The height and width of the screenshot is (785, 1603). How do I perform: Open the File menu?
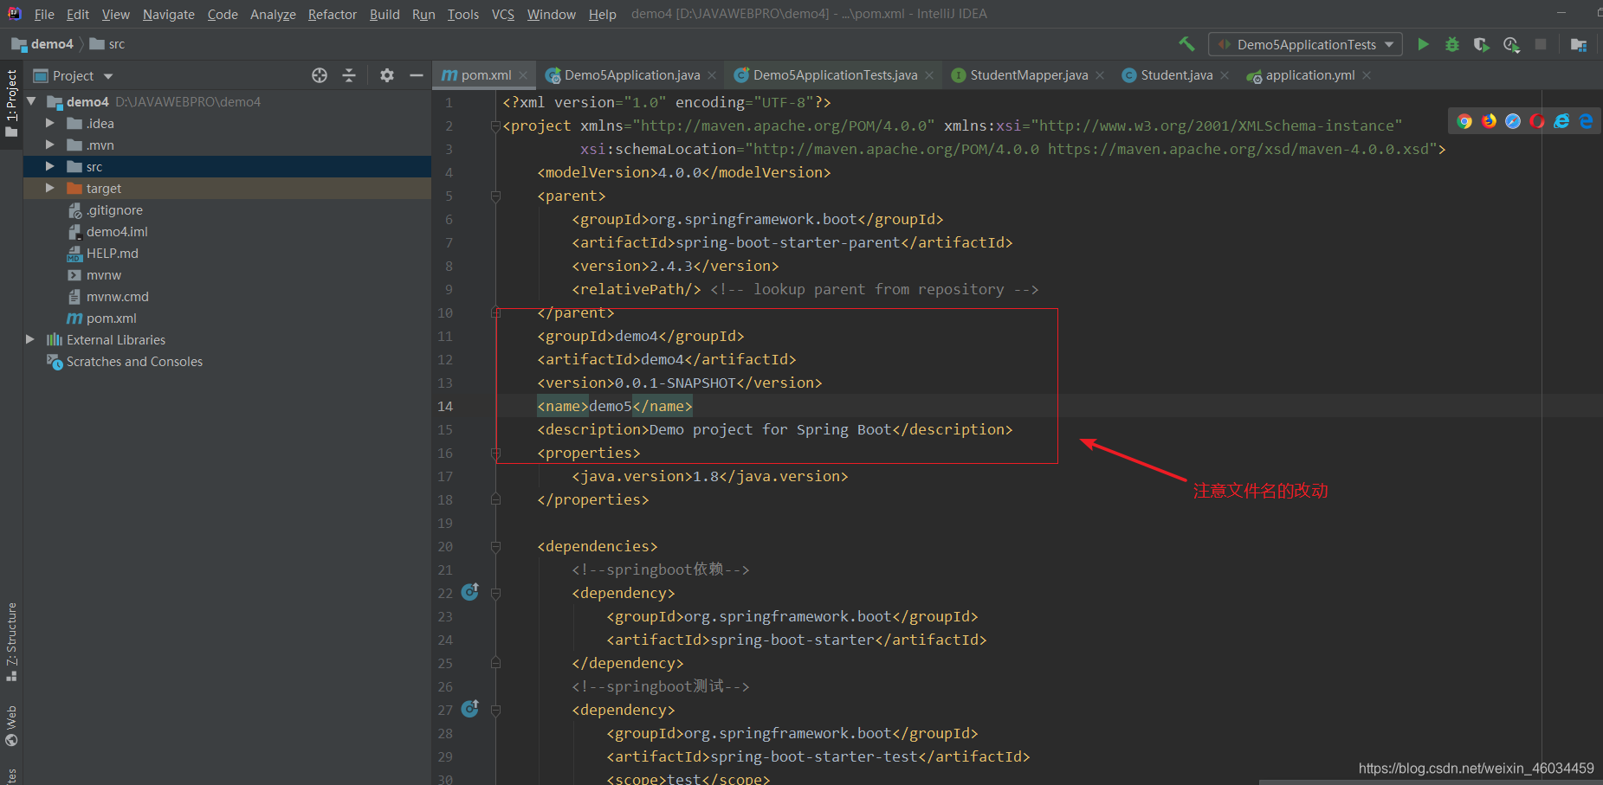[44, 14]
